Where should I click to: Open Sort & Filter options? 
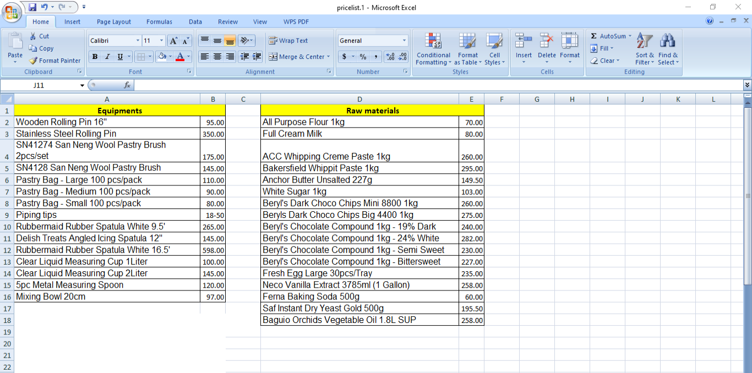point(645,49)
